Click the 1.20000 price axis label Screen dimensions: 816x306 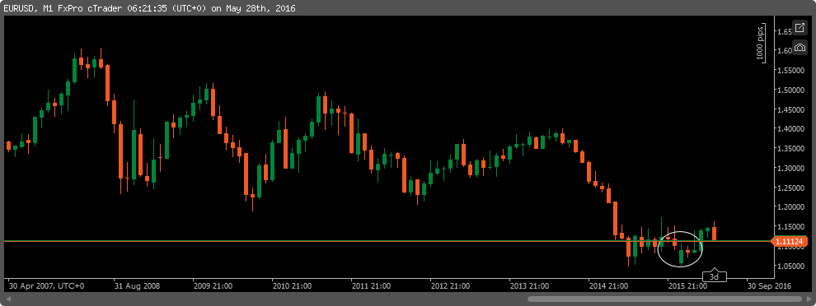point(790,207)
